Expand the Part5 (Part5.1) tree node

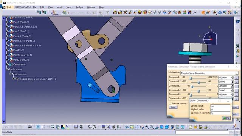pos(7,31)
